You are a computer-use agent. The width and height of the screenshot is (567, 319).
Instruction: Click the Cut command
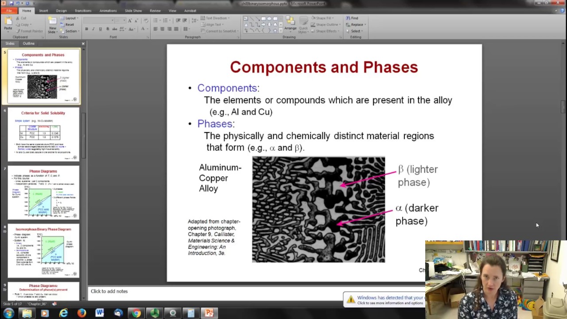coord(20,18)
